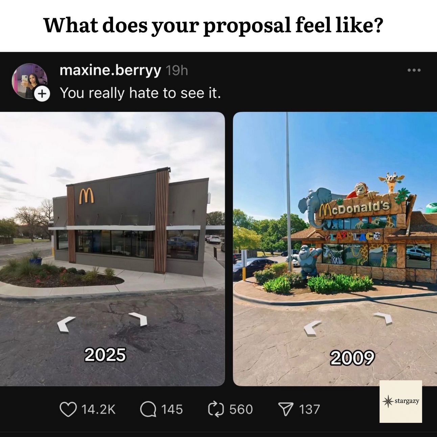The image size is (437, 437).
Task: Open the 2025 McDonald's street view image
Action: pyautogui.click(x=112, y=249)
